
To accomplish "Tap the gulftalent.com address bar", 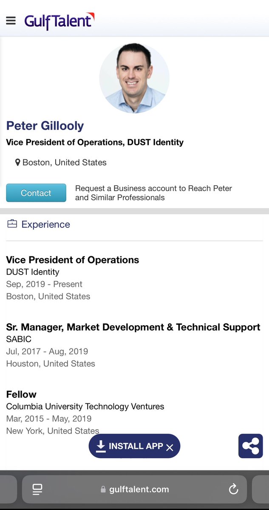I will (139, 489).
